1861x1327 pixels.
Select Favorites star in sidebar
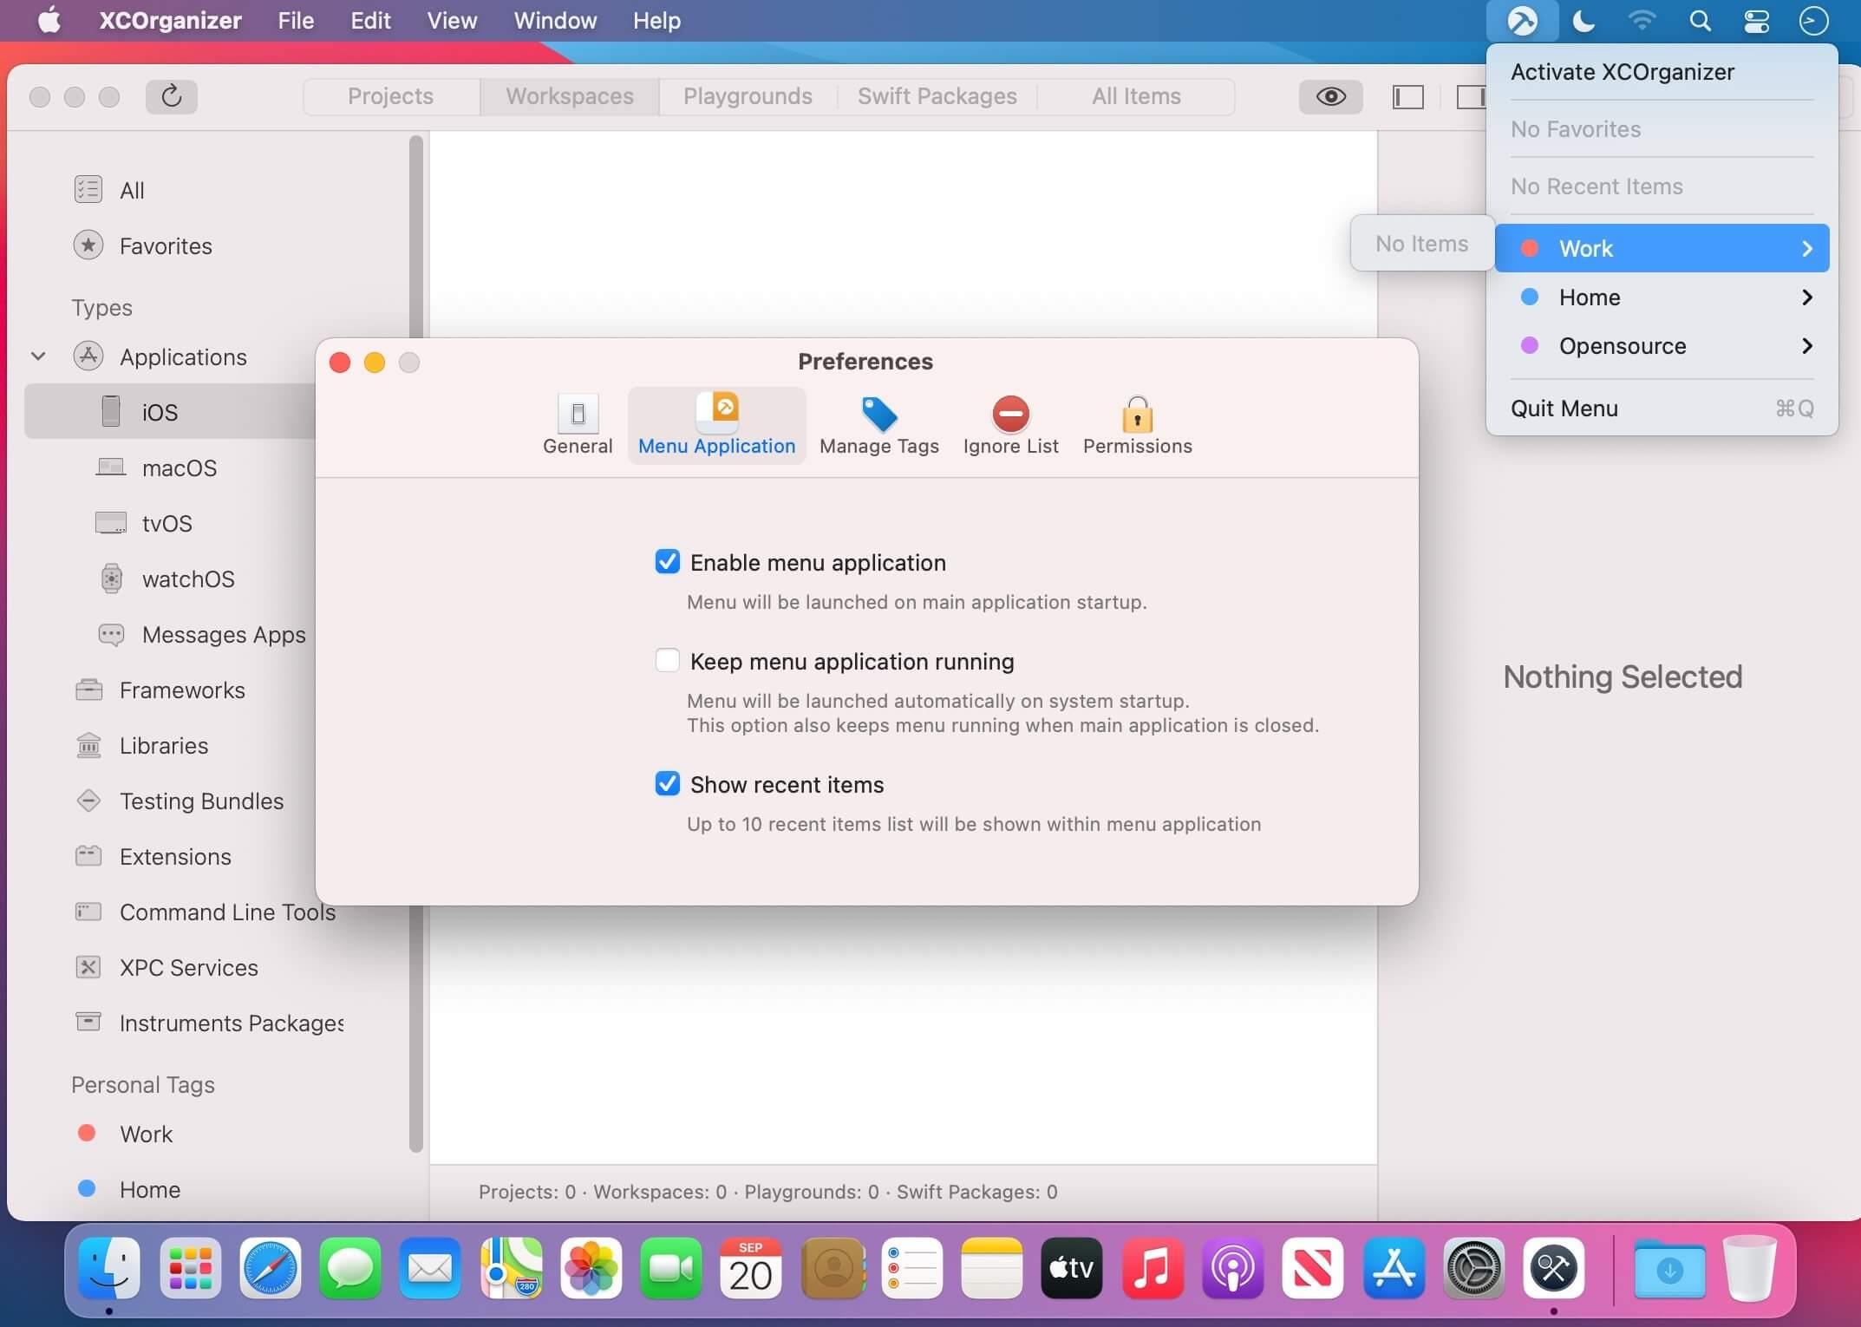(x=88, y=245)
